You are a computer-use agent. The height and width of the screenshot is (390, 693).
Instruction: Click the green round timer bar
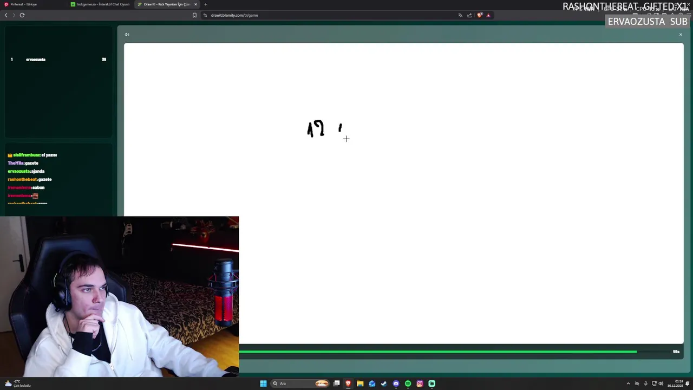point(438,352)
